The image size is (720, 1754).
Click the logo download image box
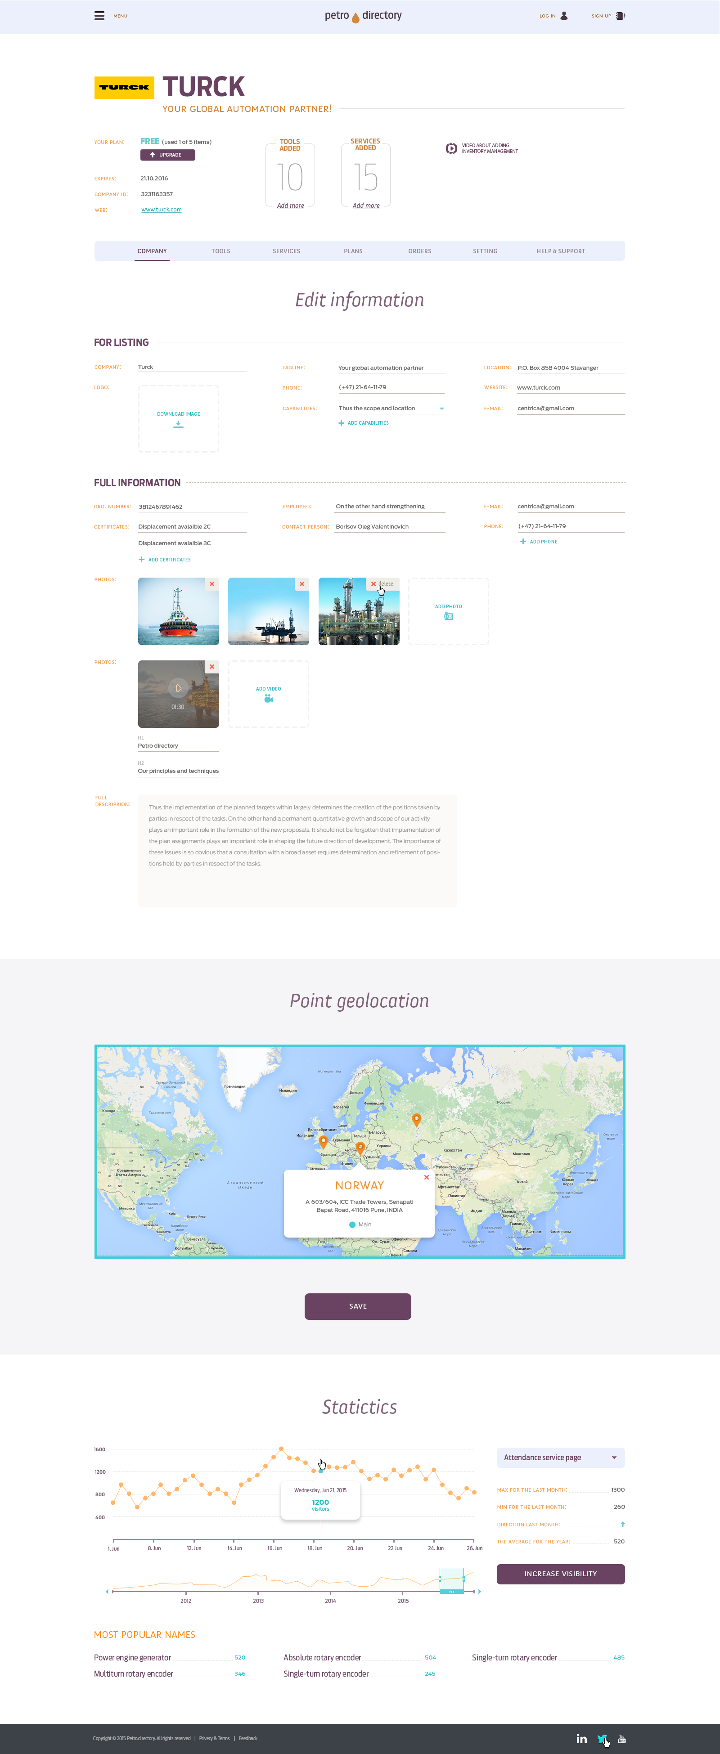(x=179, y=419)
